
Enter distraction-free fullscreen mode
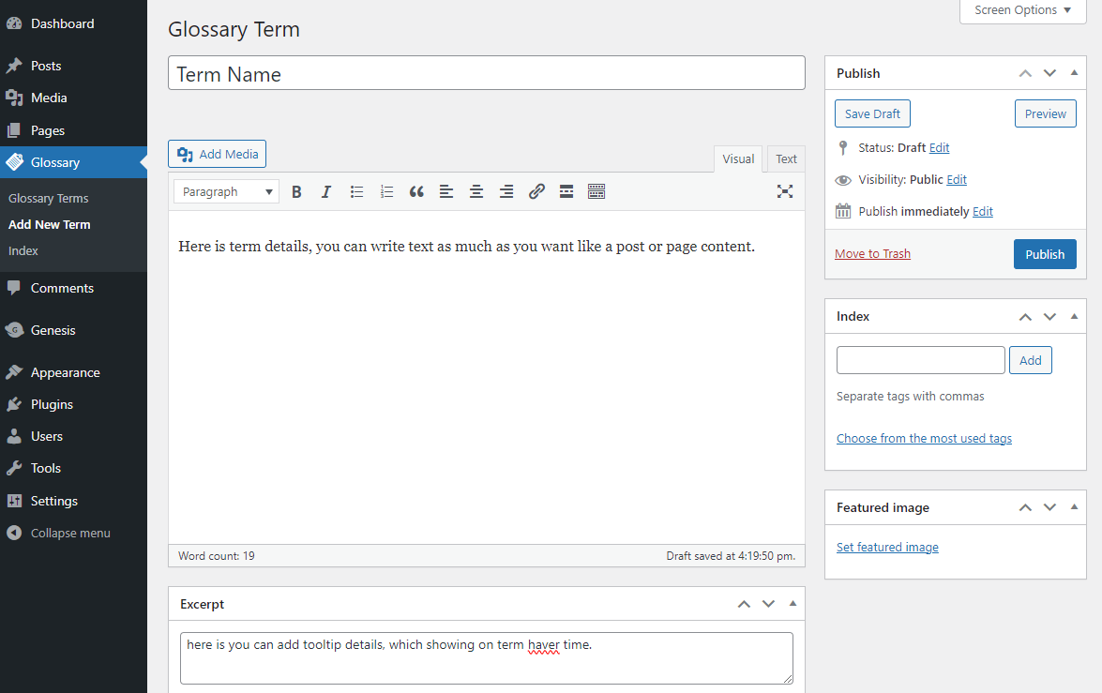coord(785,191)
